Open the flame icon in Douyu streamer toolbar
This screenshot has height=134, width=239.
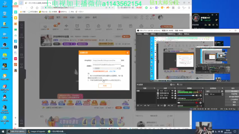click(99, 26)
